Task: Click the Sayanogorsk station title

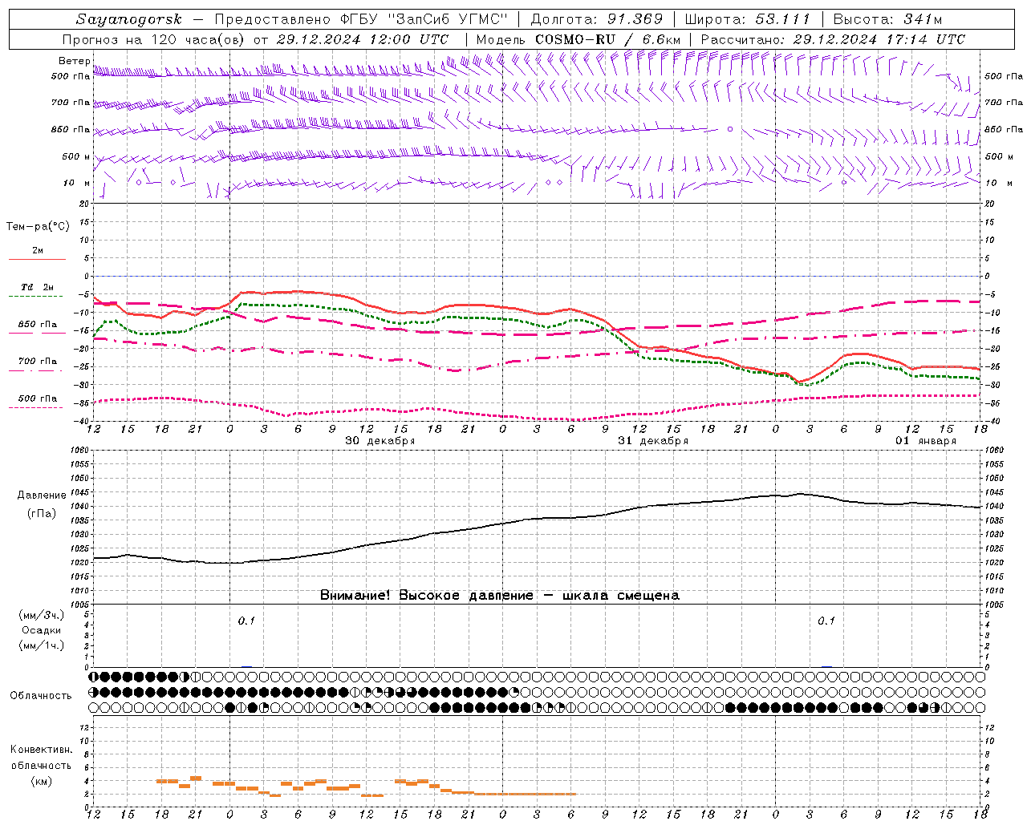Action: click(x=129, y=19)
